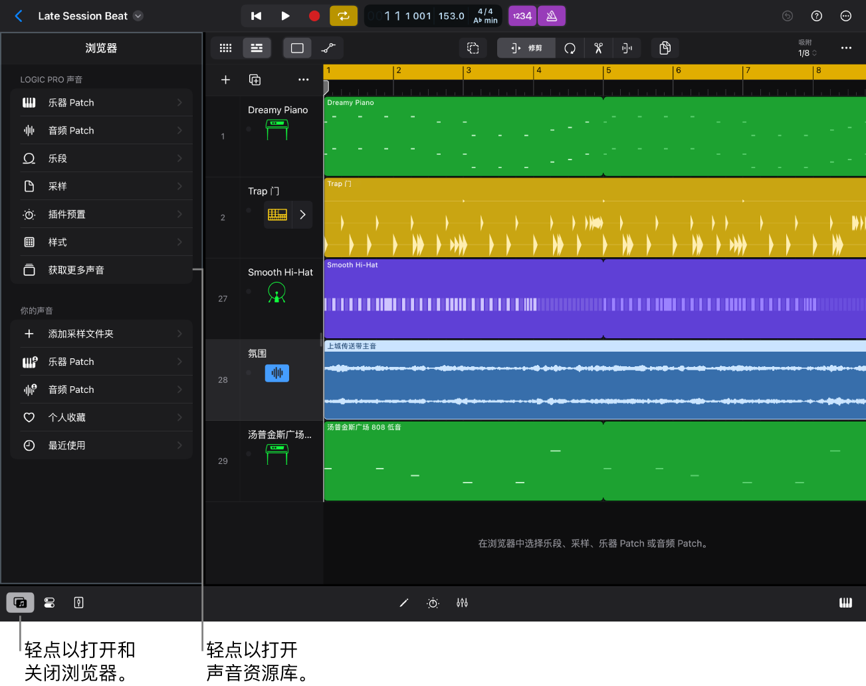Viewport: 866px width, 686px height.
Task: Show the onscreen playing surface keyboard icon
Action: [x=845, y=602]
